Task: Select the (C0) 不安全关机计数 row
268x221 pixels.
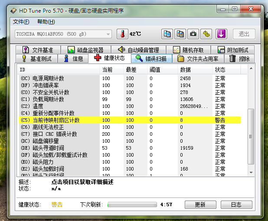Action: (130, 92)
